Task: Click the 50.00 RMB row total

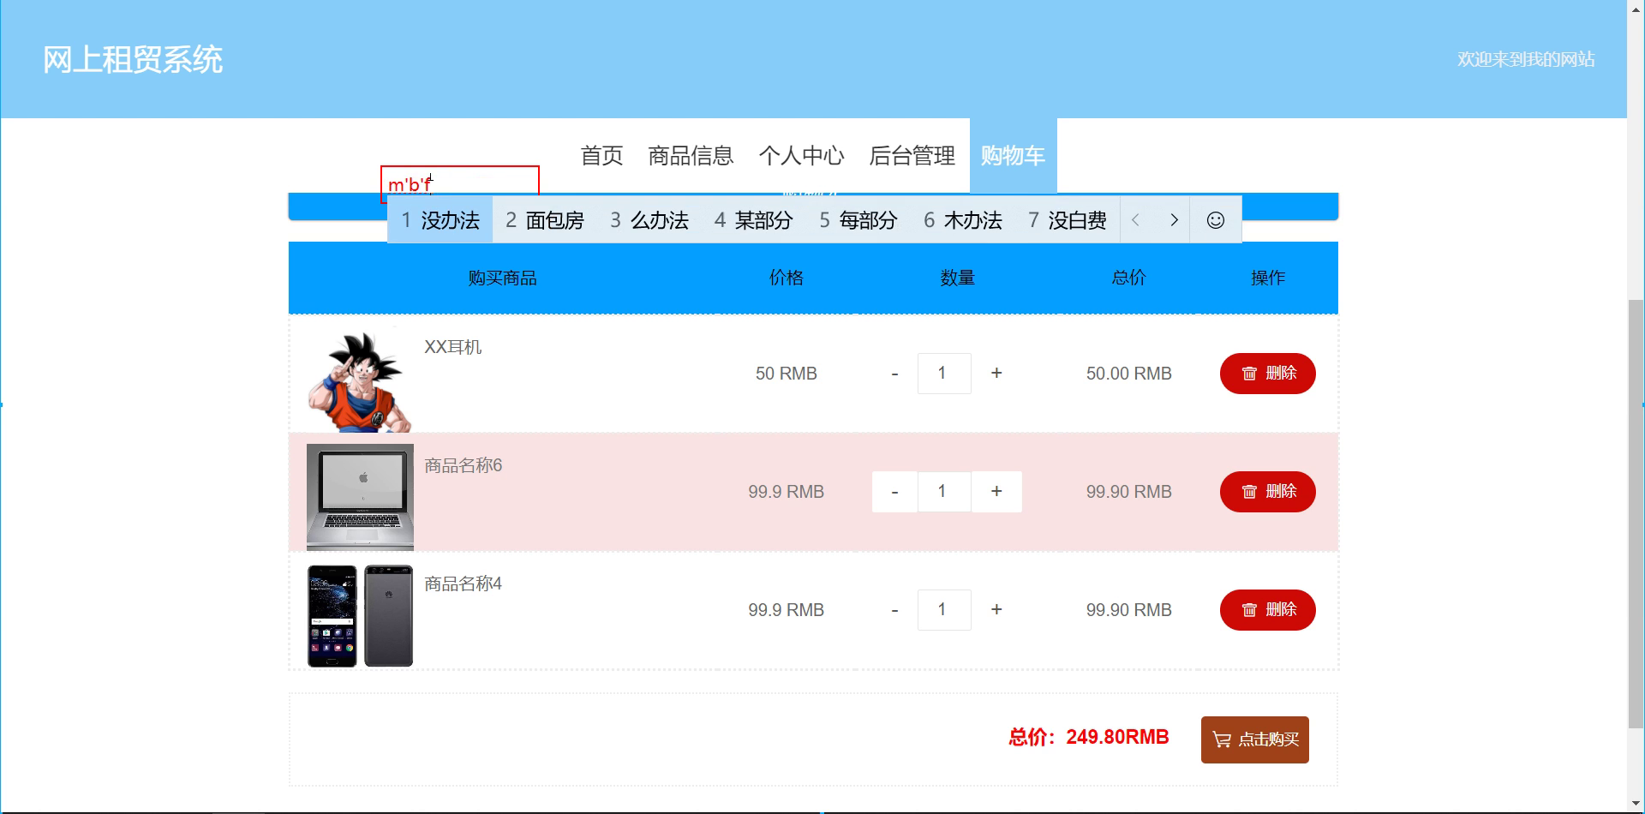Action: click(x=1129, y=374)
